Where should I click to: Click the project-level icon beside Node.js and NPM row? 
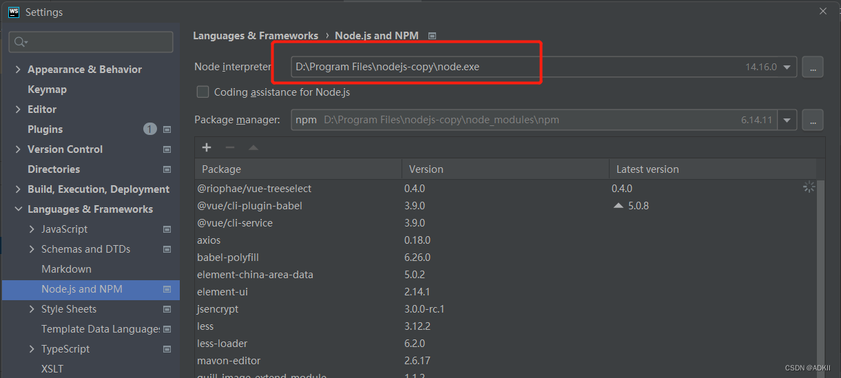(167, 289)
